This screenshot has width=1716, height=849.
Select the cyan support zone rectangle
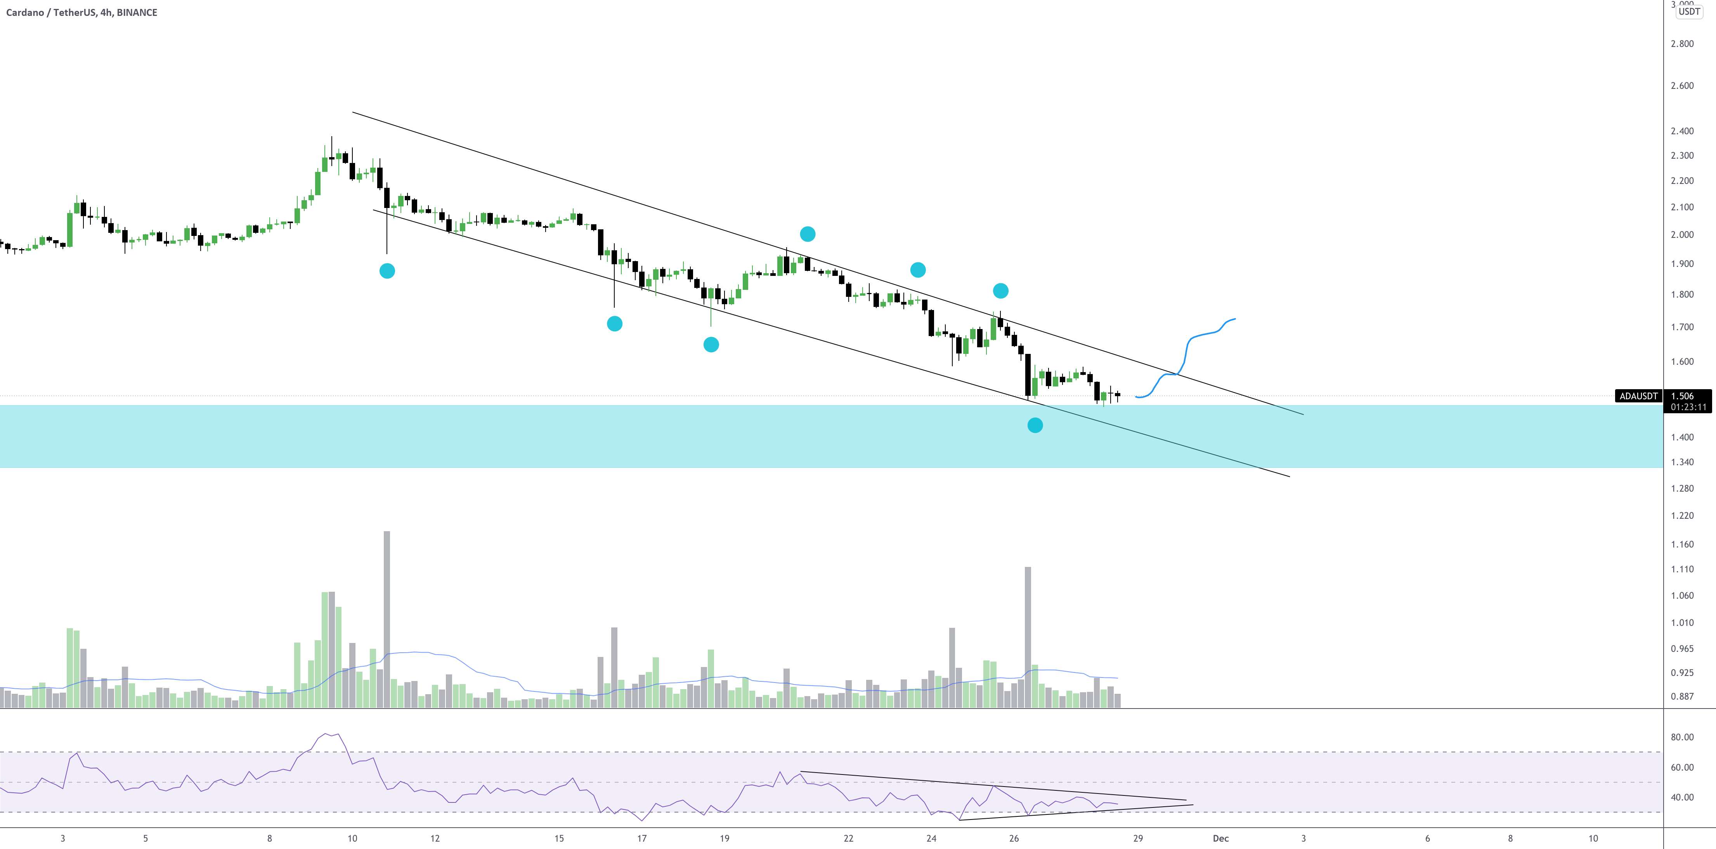pos(831,436)
